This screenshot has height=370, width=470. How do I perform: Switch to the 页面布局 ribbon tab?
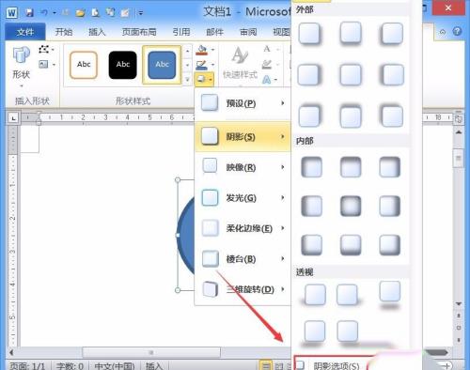(x=139, y=32)
